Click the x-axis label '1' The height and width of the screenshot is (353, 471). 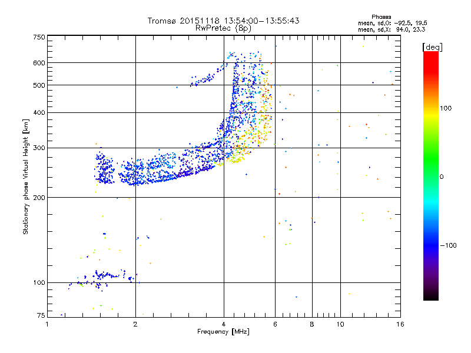47,324
